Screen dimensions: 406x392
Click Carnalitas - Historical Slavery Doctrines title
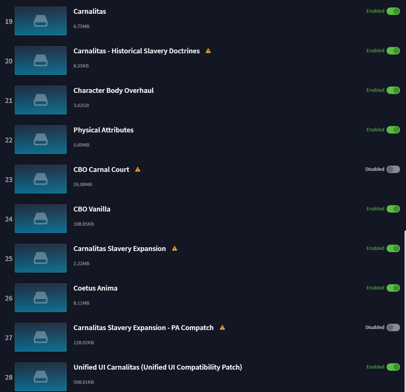pos(137,51)
